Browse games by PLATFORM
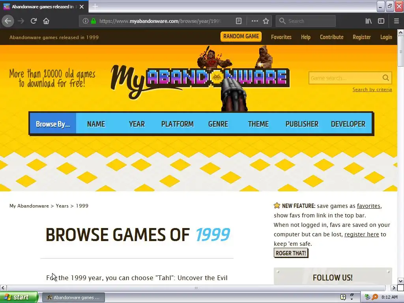The image size is (404, 303). tap(177, 124)
